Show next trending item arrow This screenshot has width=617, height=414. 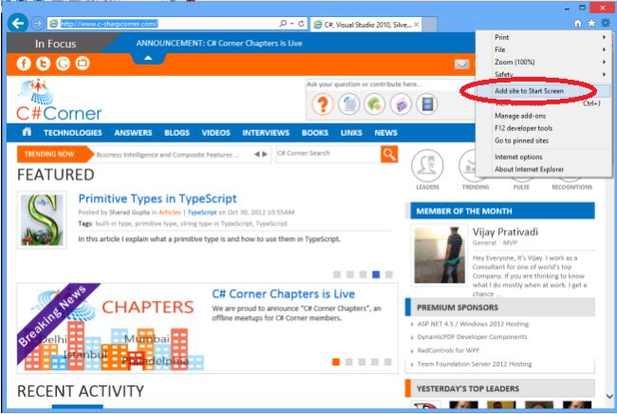(x=265, y=154)
